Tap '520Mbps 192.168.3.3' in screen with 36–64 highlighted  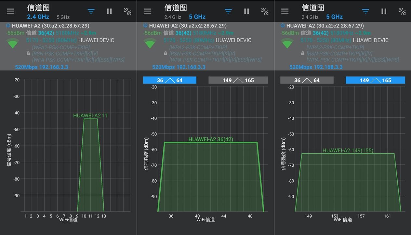[179, 67]
